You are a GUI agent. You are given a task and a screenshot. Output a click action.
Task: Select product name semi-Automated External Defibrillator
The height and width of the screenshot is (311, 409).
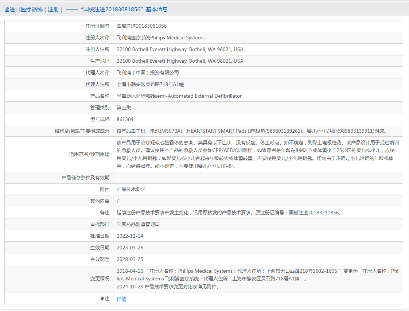(179, 96)
